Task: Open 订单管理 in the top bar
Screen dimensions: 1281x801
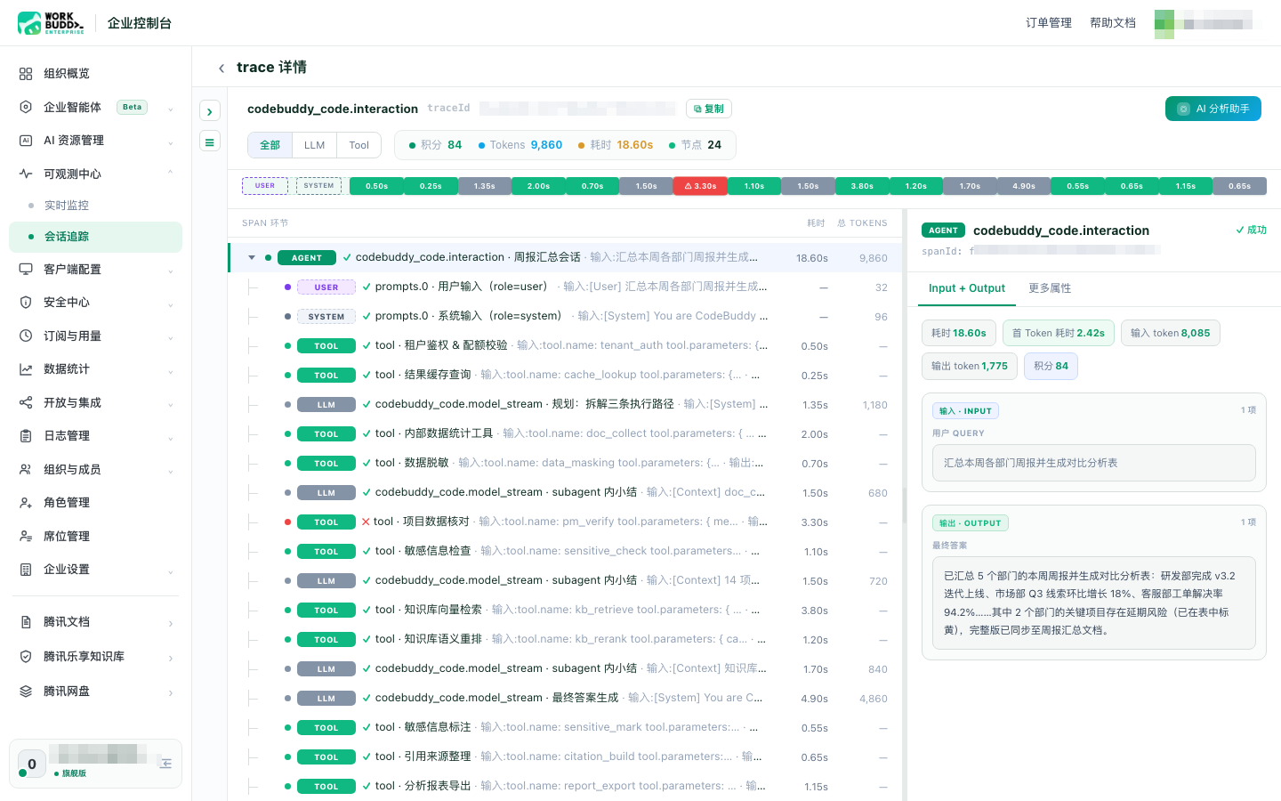Action: click(1049, 23)
